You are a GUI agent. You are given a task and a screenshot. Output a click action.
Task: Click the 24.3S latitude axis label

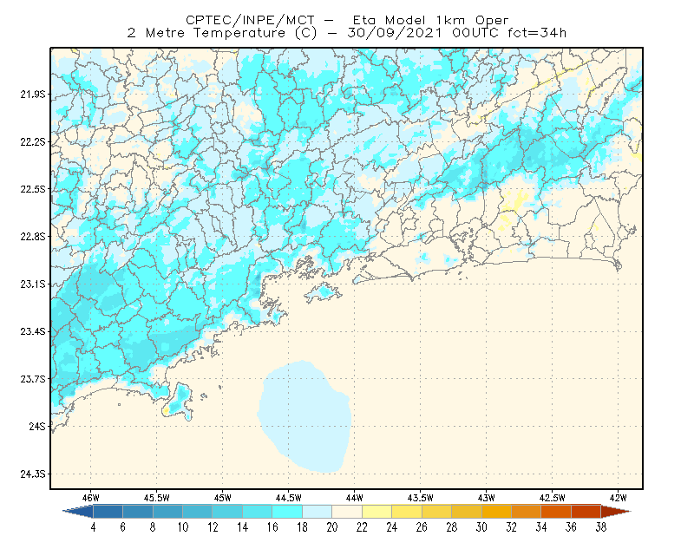33,474
